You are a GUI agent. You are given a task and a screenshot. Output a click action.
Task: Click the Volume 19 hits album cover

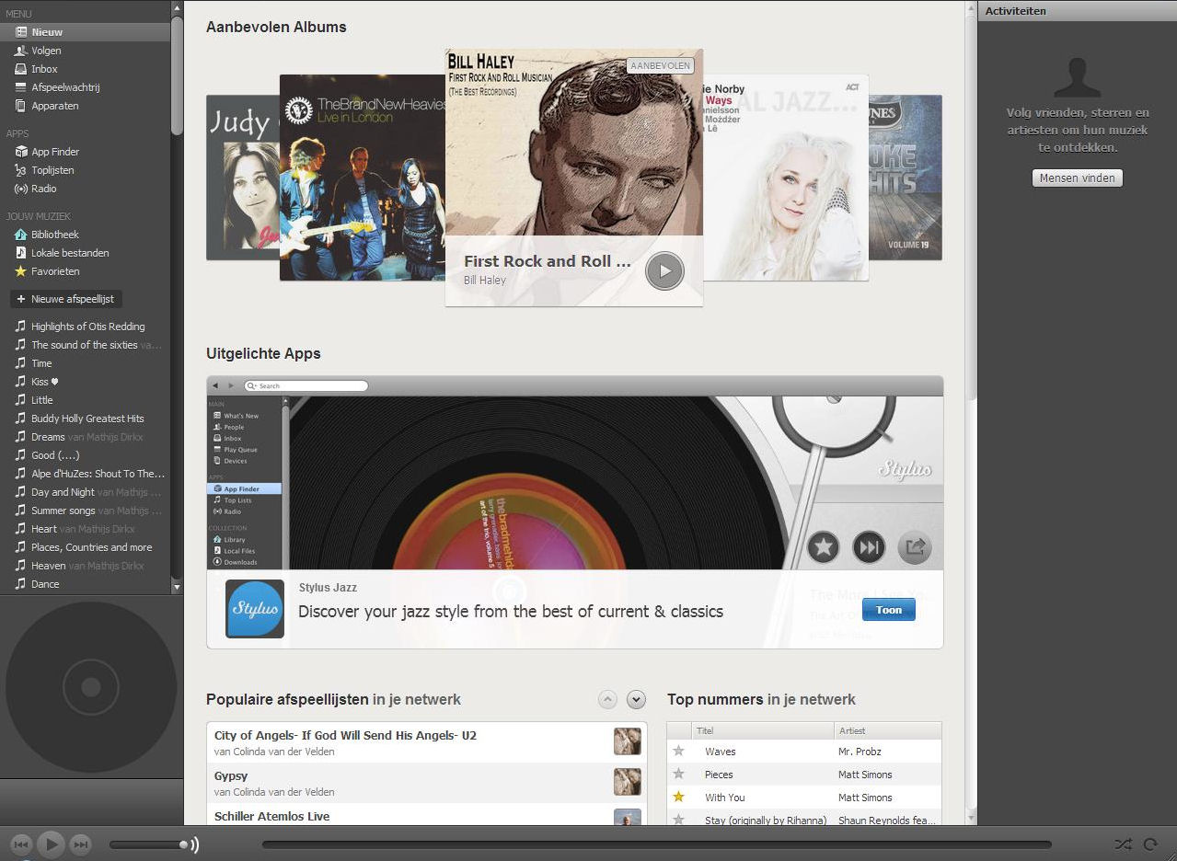coord(906,178)
